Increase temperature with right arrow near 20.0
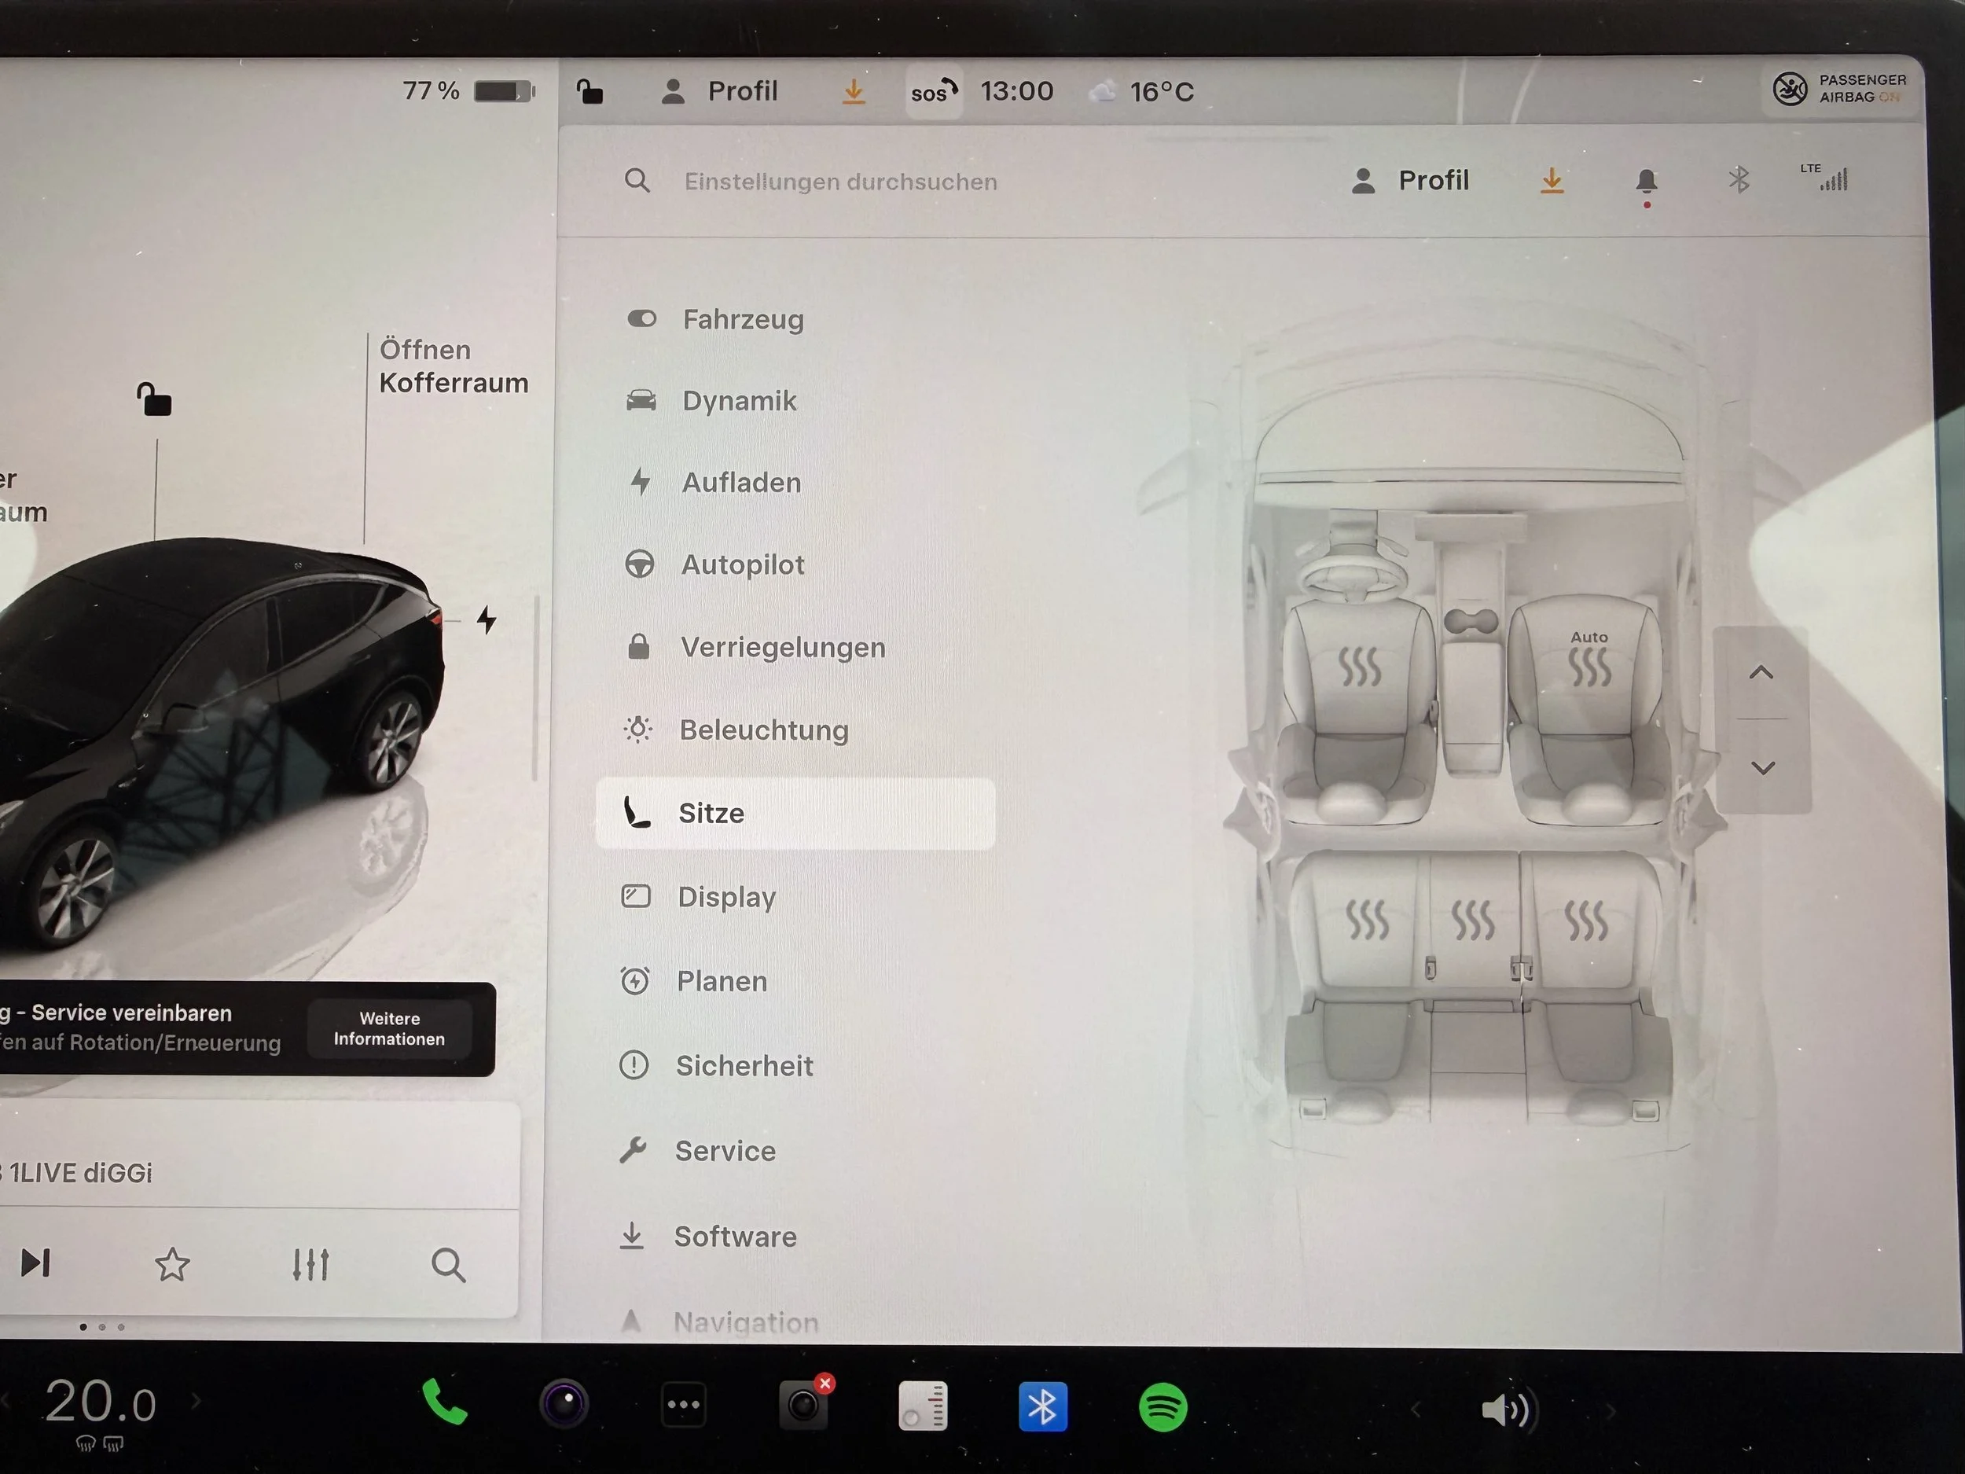The image size is (1965, 1474). click(x=196, y=1401)
